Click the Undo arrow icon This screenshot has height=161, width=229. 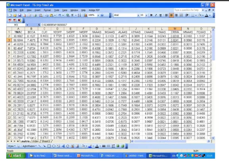coord(60,15)
